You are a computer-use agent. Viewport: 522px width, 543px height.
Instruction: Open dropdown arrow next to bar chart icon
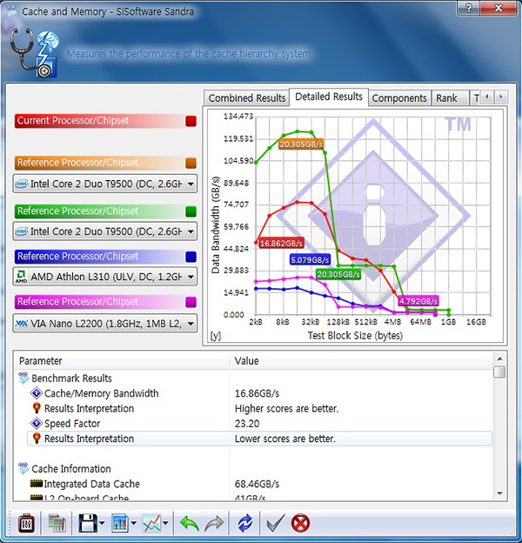pyautogui.click(x=134, y=523)
